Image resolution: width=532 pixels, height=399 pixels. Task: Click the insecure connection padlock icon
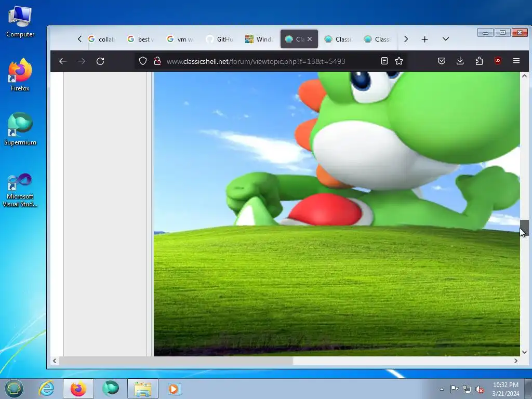coord(157,61)
